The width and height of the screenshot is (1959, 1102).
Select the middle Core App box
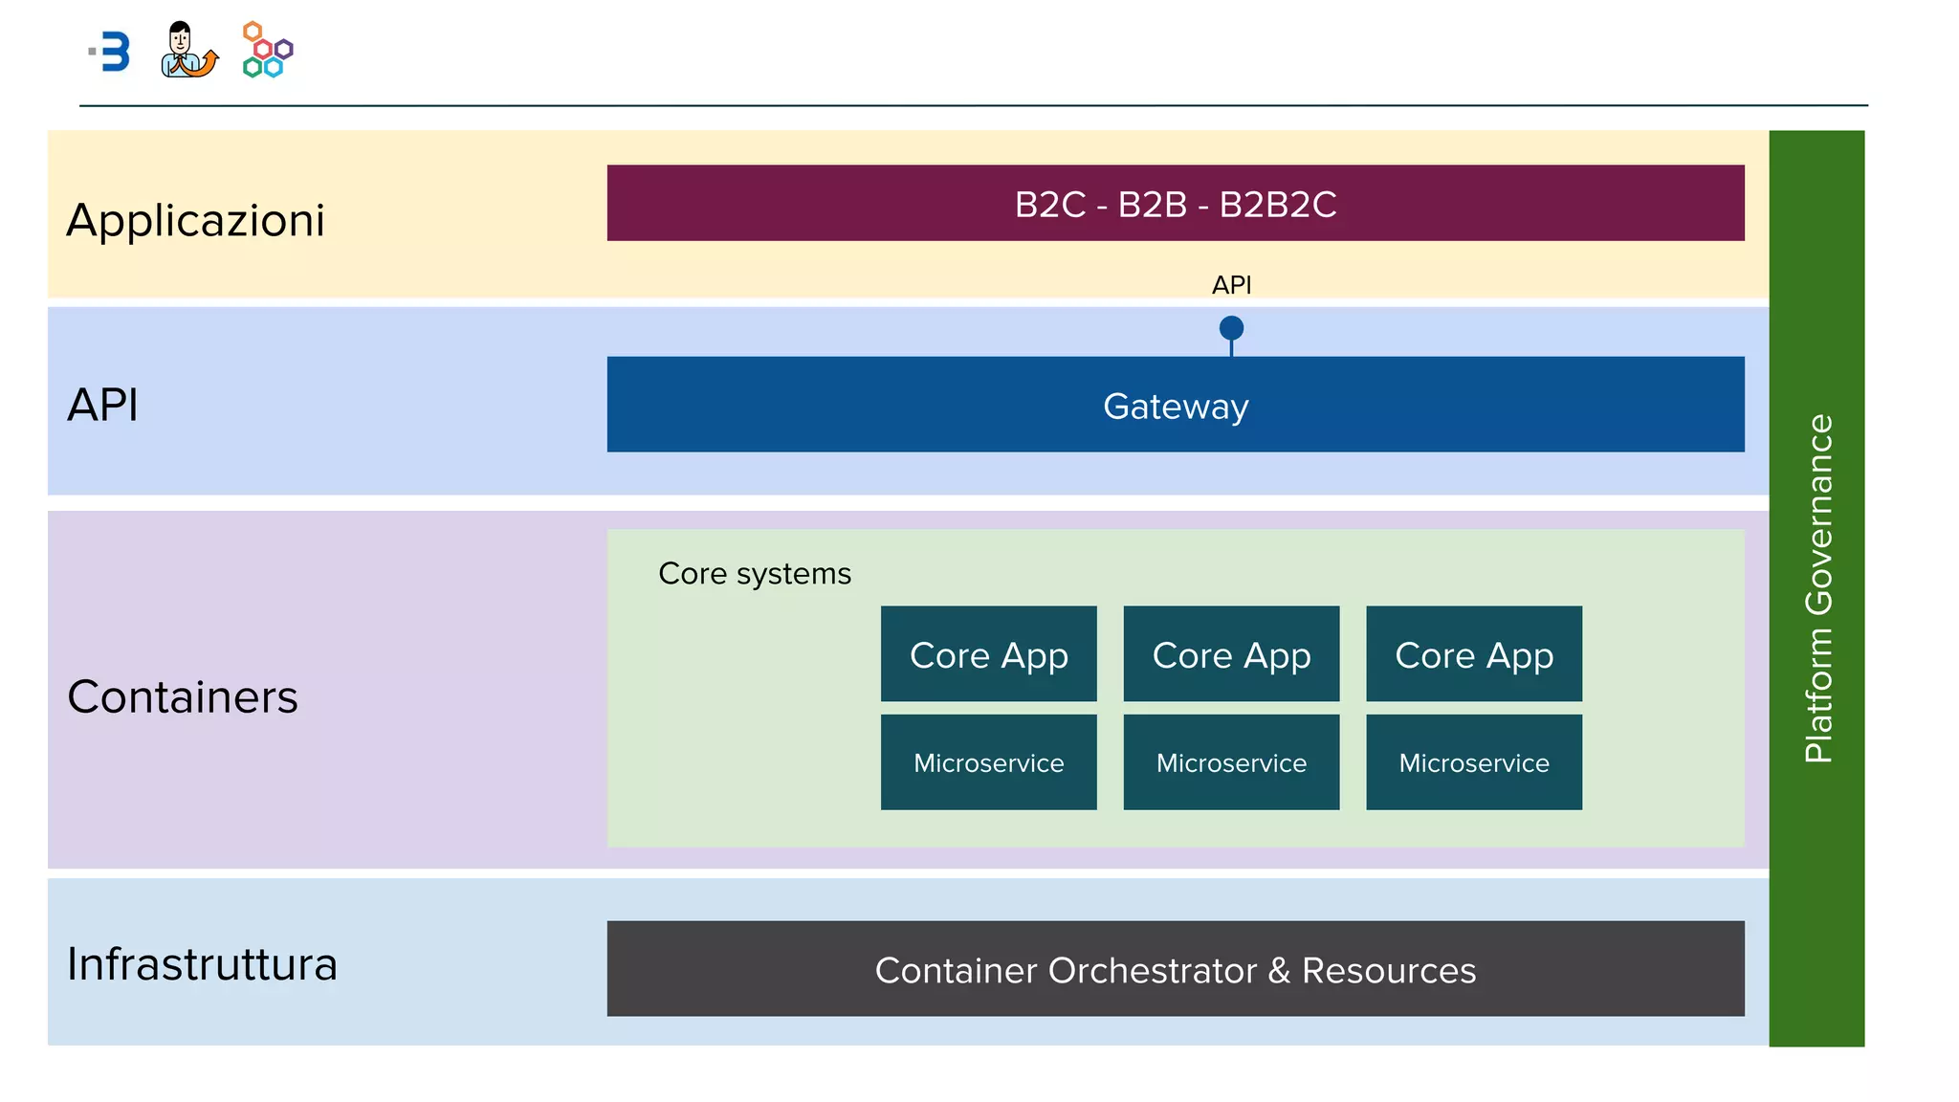(x=1231, y=654)
